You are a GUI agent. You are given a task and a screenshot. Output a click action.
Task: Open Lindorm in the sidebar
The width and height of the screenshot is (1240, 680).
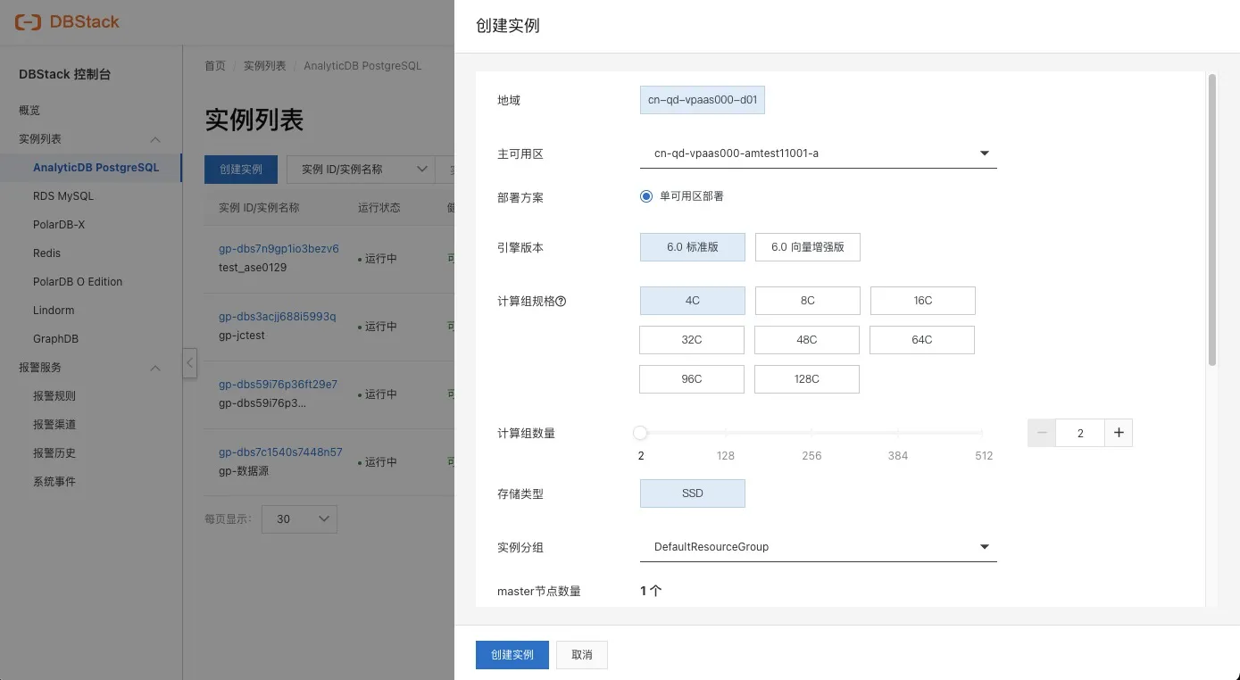54,311
